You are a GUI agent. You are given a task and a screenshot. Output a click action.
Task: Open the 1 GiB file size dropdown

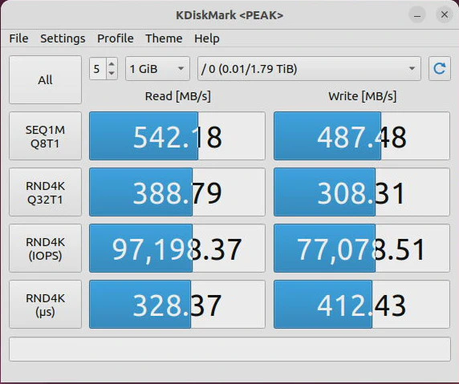point(157,69)
